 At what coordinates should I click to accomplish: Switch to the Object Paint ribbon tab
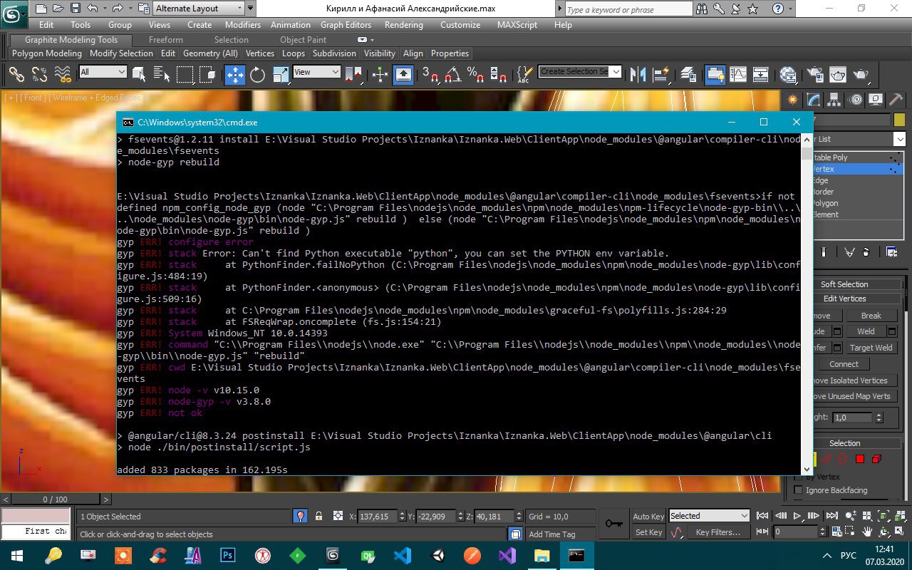304,40
